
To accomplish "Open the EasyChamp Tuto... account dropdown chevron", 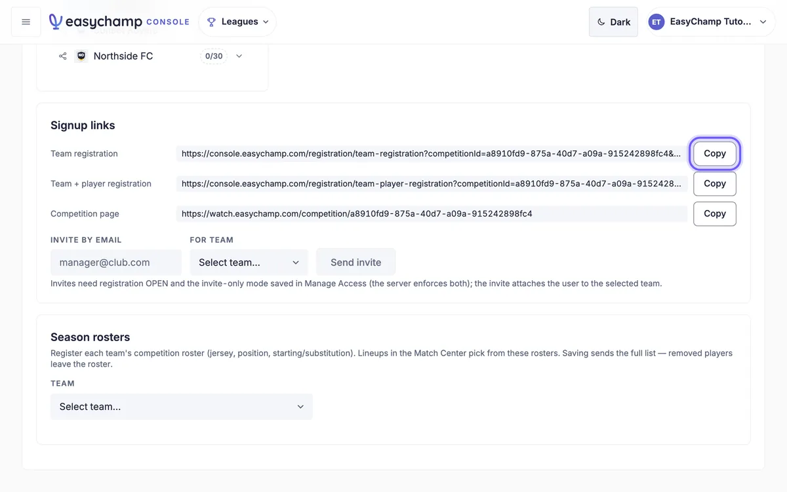I will [x=763, y=22].
